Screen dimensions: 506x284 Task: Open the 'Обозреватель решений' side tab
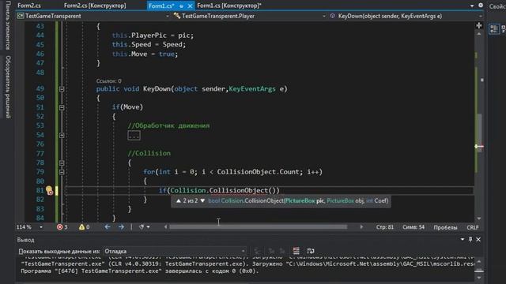pyautogui.click(x=8, y=87)
